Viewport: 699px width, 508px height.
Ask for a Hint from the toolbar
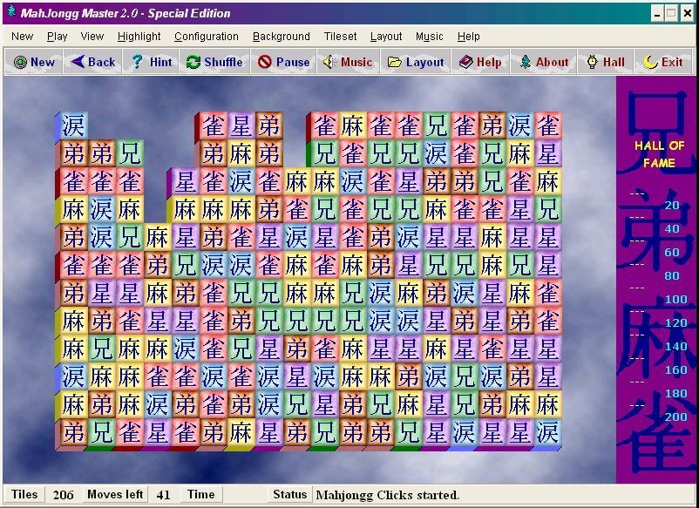point(150,62)
